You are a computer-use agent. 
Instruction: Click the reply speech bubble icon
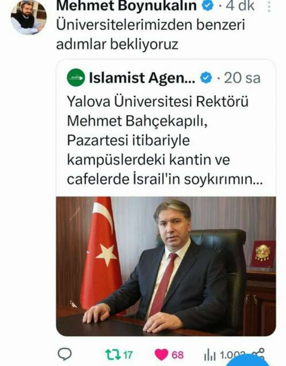tap(64, 354)
